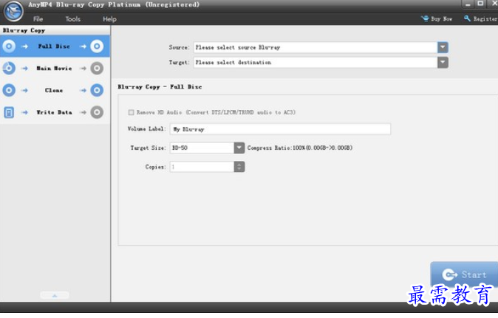This screenshot has width=498, height=318.
Task: Click the Copies spinner arrows
Action: 239,167
